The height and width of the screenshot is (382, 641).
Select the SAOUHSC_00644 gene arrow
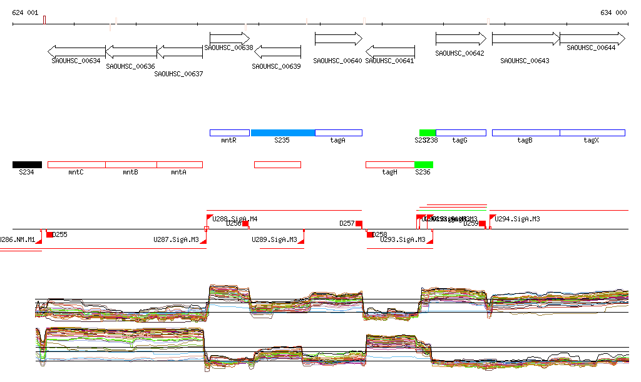coord(592,39)
